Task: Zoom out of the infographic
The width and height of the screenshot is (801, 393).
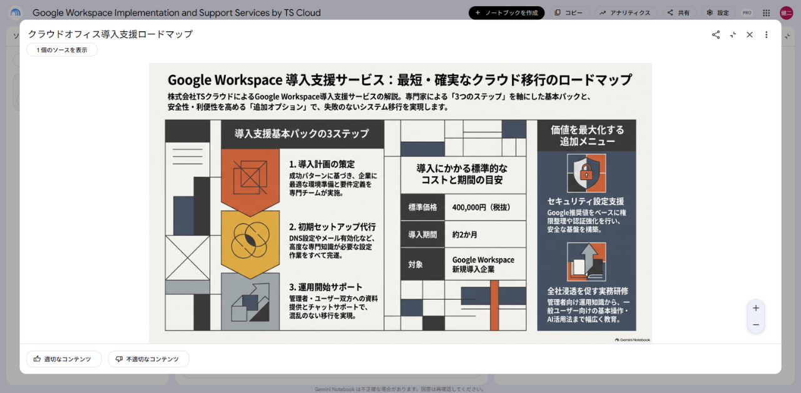Action: pyautogui.click(x=756, y=325)
